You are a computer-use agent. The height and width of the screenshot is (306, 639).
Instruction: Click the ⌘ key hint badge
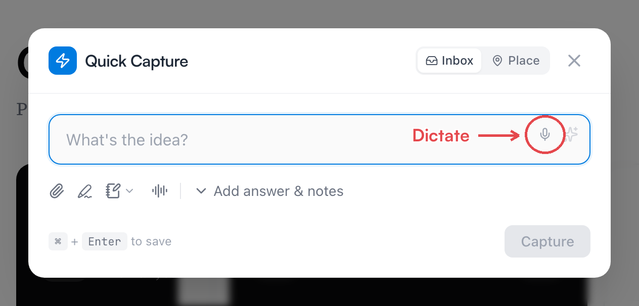point(58,241)
